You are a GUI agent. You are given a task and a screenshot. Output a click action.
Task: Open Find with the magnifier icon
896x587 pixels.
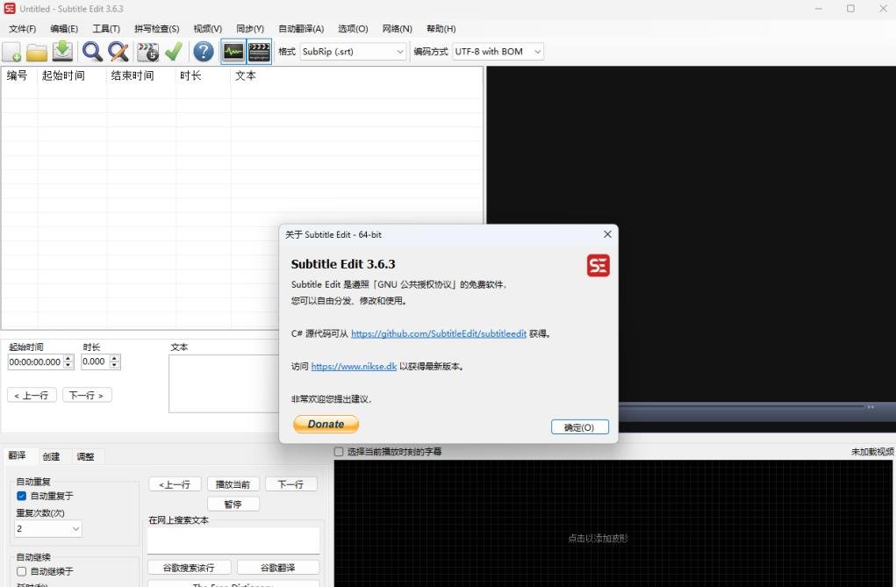(x=92, y=52)
